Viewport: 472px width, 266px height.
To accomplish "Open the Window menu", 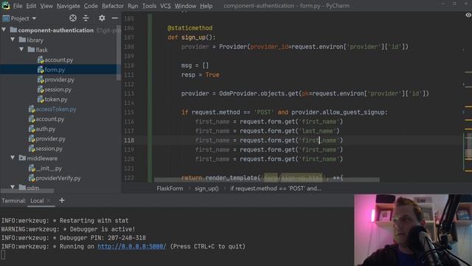I will (185, 6).
